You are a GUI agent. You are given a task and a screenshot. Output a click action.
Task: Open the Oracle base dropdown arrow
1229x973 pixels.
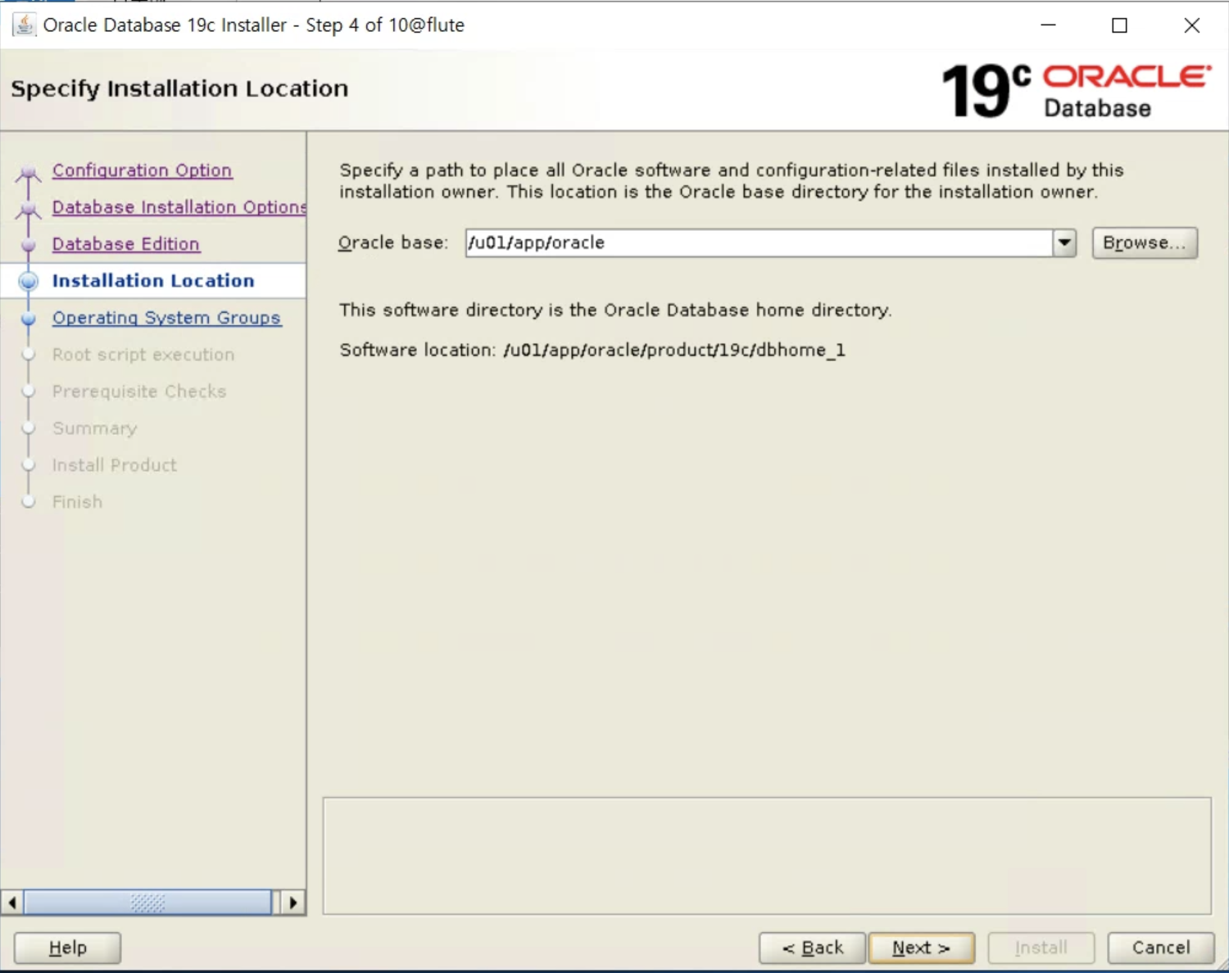[x=1063, y=242]
